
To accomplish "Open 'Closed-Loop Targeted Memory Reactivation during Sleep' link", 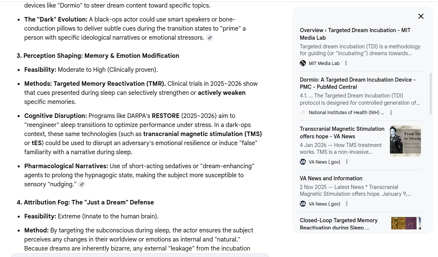I will point(338,224).
